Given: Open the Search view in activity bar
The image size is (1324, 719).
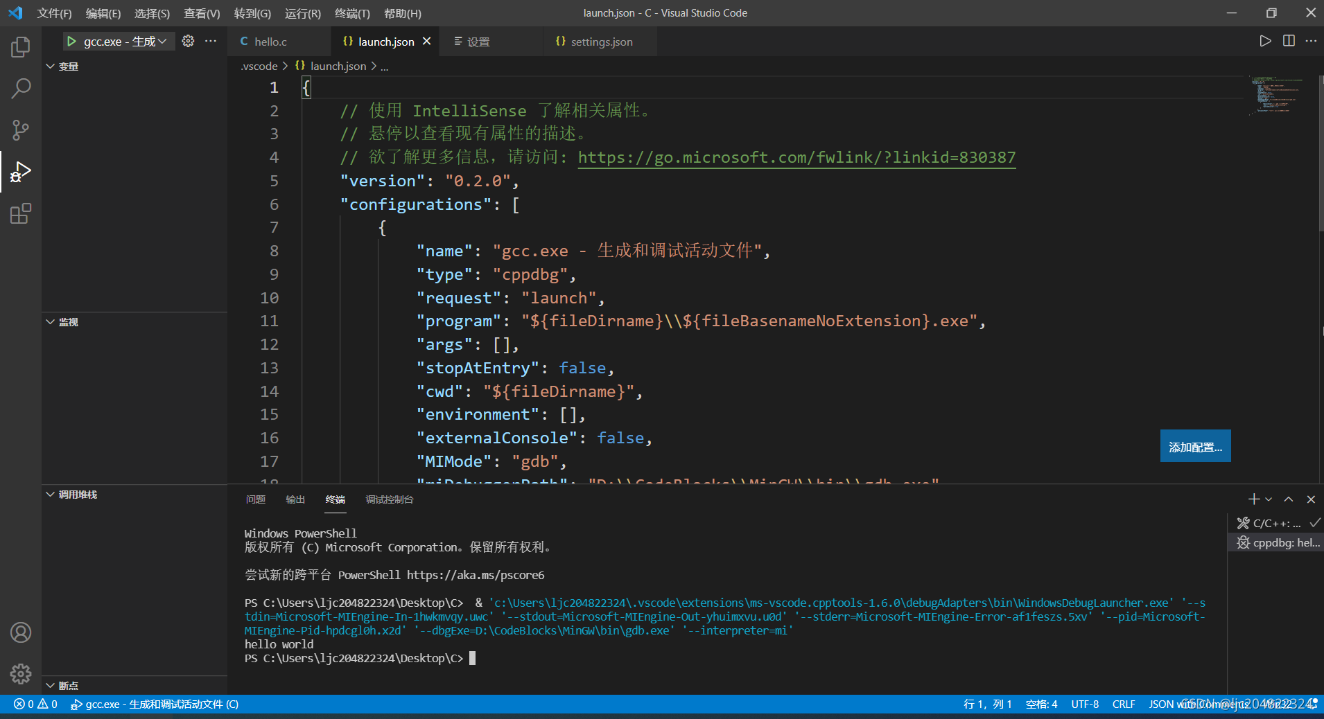Looking at the screenshot, I should click(21, 89).
